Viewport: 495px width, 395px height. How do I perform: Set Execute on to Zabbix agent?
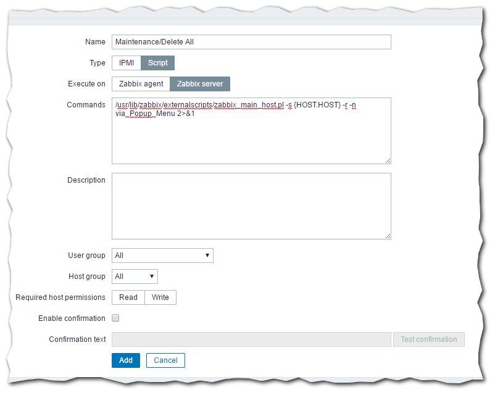pyautogui.click(x=141, y=84)
